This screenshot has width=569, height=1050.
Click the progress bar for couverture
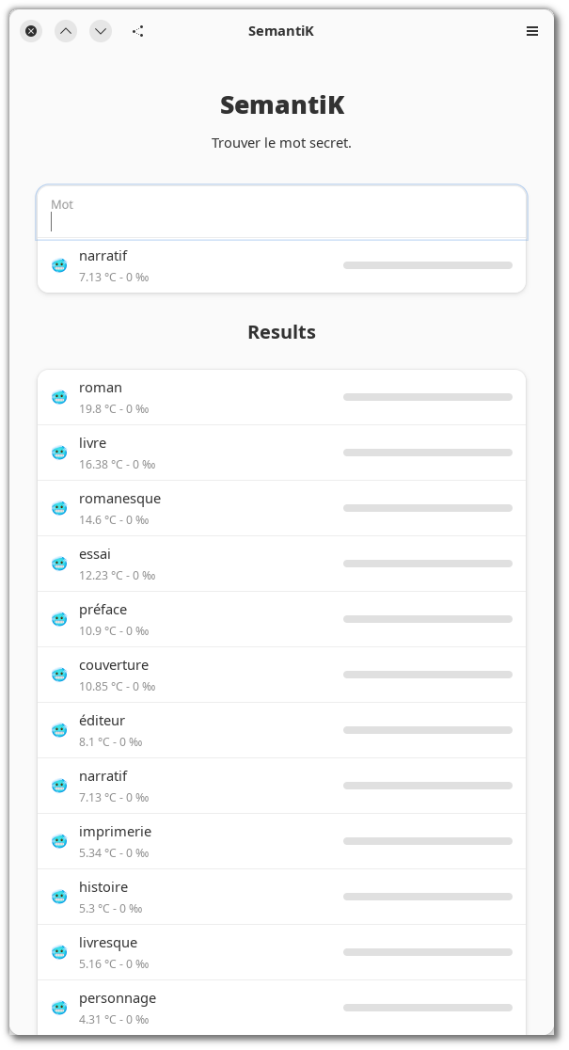pos(427,675)
